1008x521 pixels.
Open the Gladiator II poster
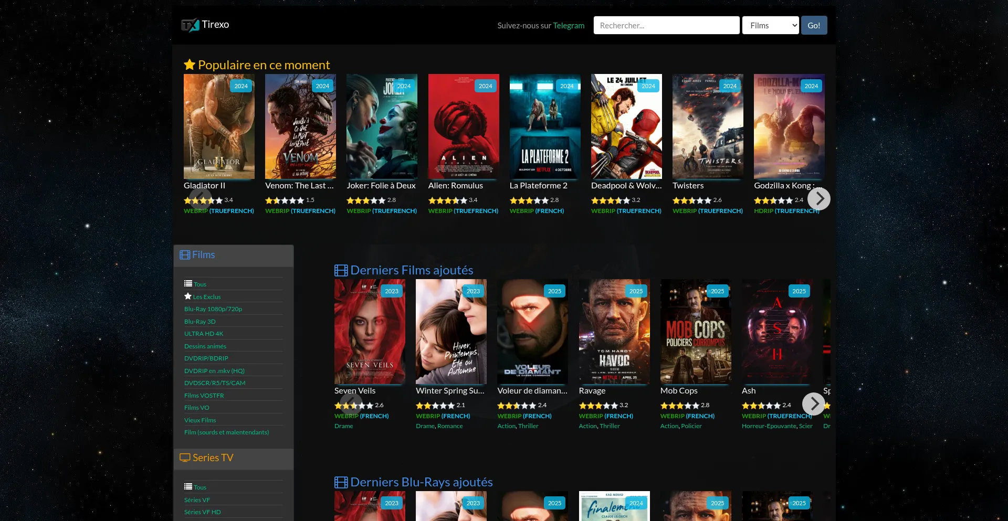pos(219,126)
